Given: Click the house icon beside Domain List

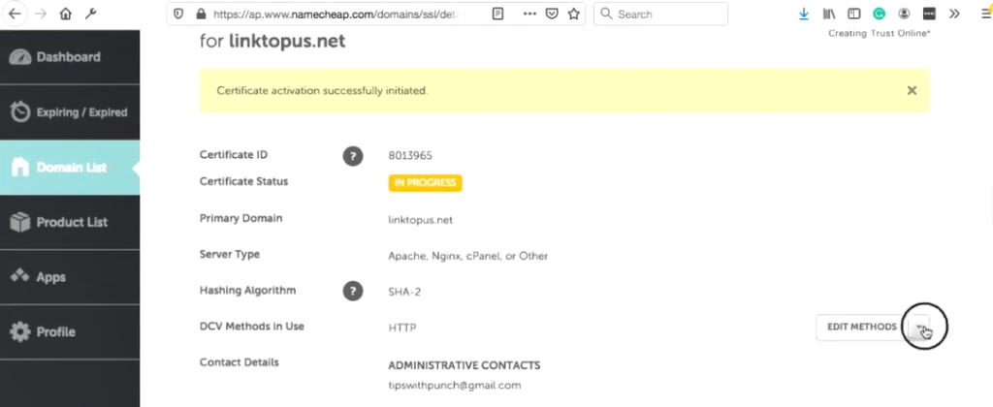Looking at the screenshot, I should [x=20, y=167].
